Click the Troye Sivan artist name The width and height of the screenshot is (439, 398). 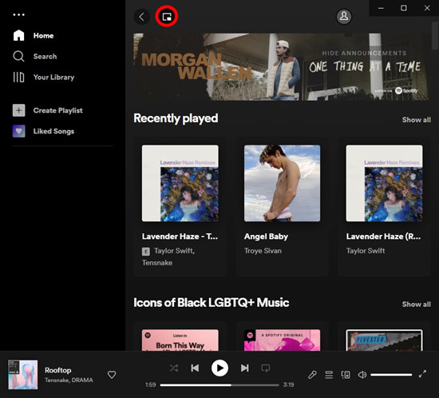click(263, 251)
